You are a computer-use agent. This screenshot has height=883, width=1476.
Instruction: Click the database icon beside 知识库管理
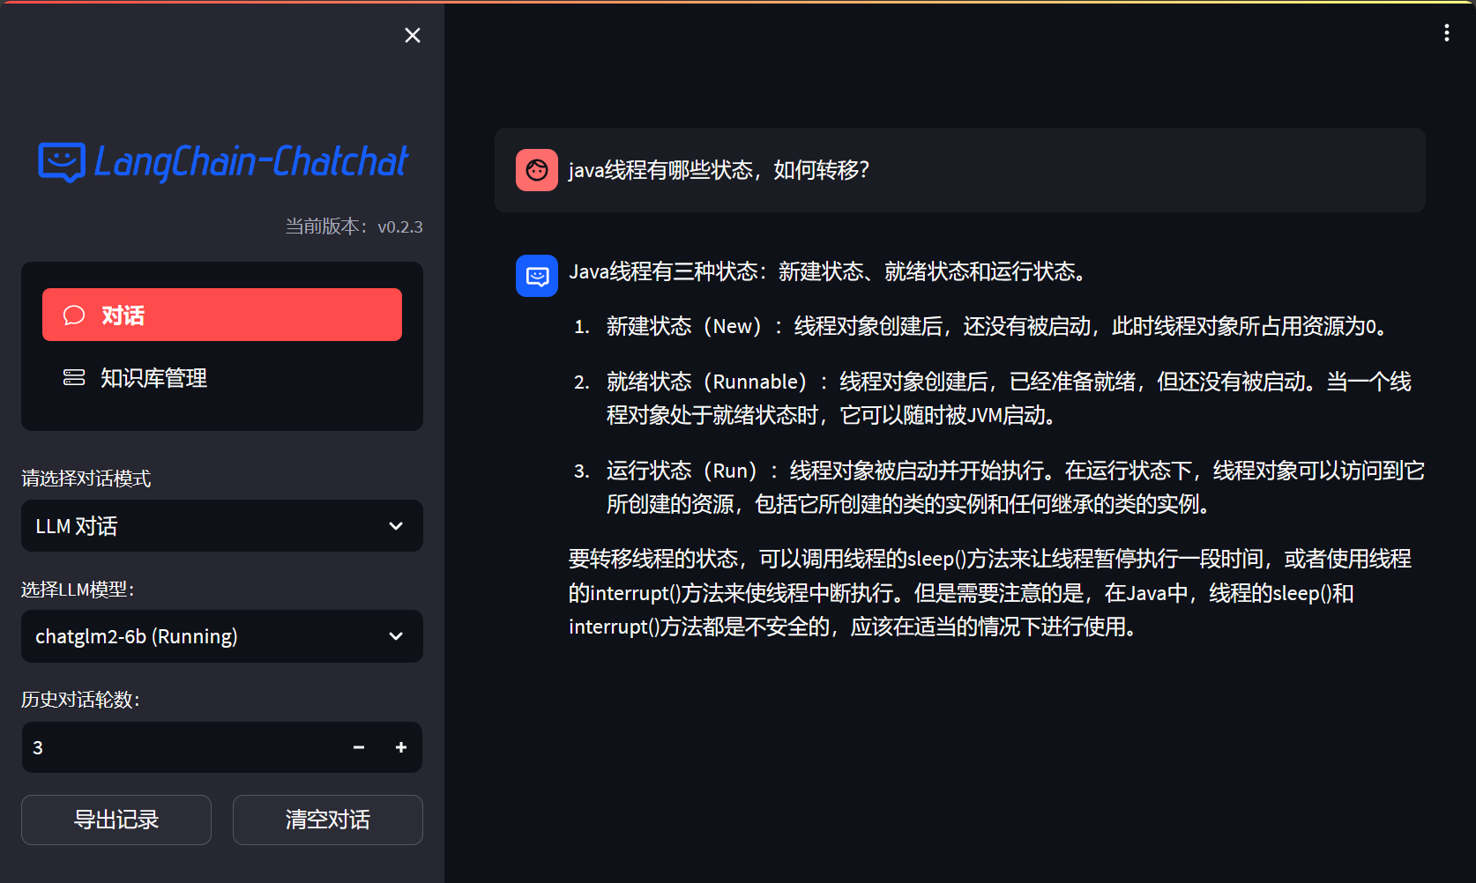[x=74, y=378]
